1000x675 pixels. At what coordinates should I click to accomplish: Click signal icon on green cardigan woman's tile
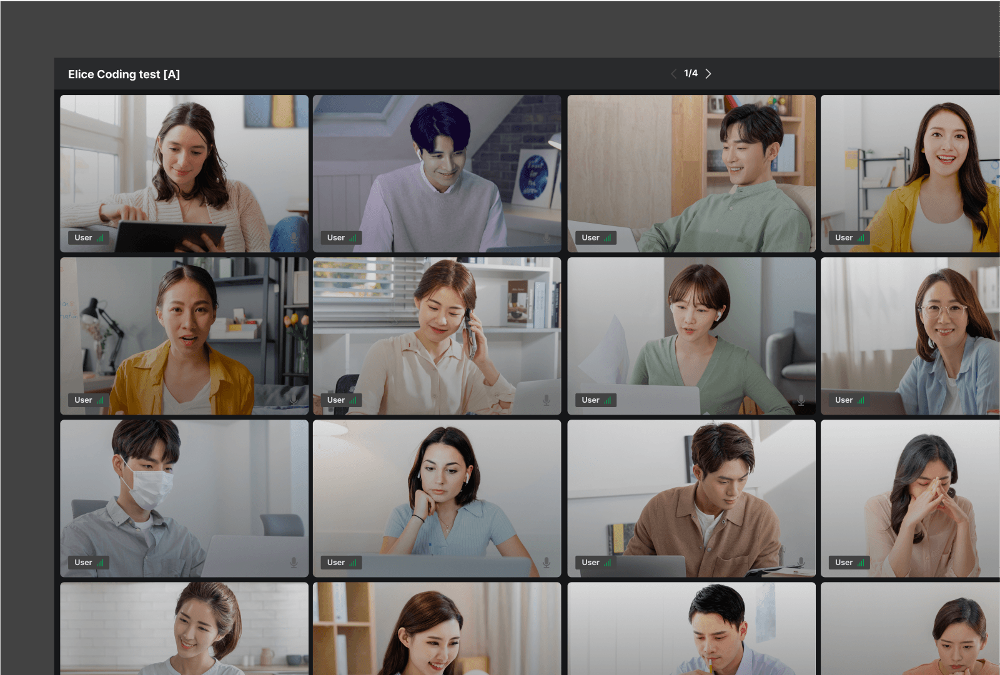[608, 400]
